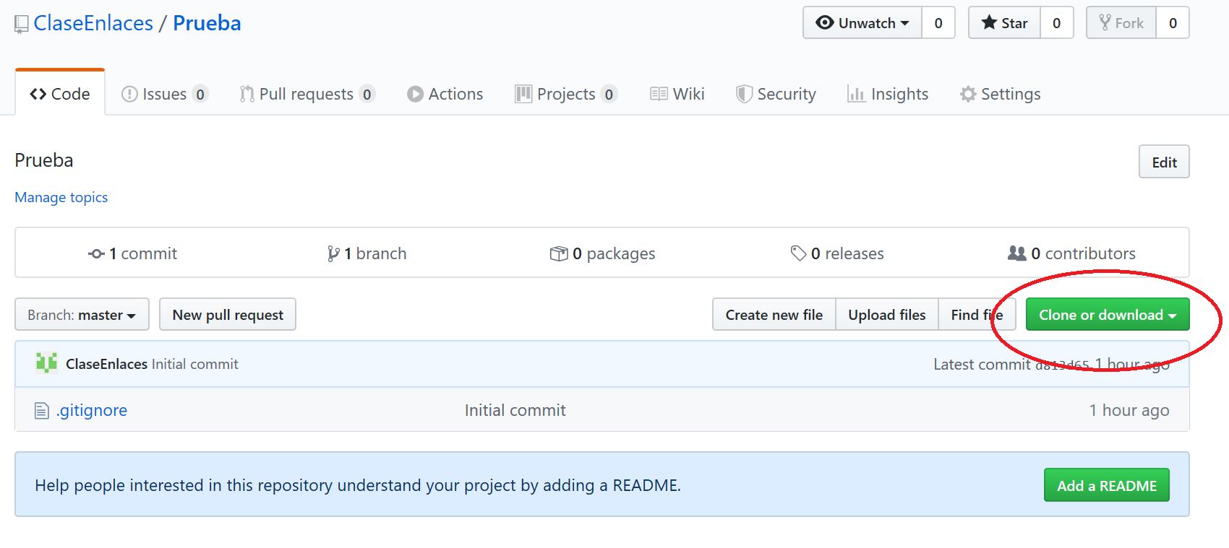The height and width of the screenshot is (548, 1229).
Task: Click the package box icon
Action: (x=559, y=253)
